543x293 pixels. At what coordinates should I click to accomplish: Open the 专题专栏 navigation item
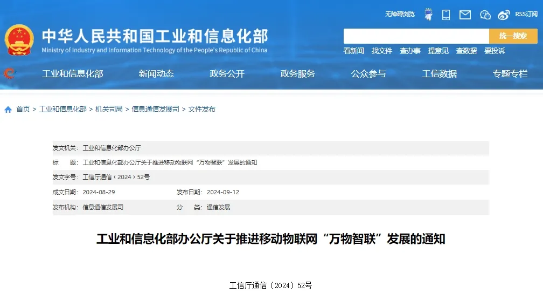click(x=510, y=74)
